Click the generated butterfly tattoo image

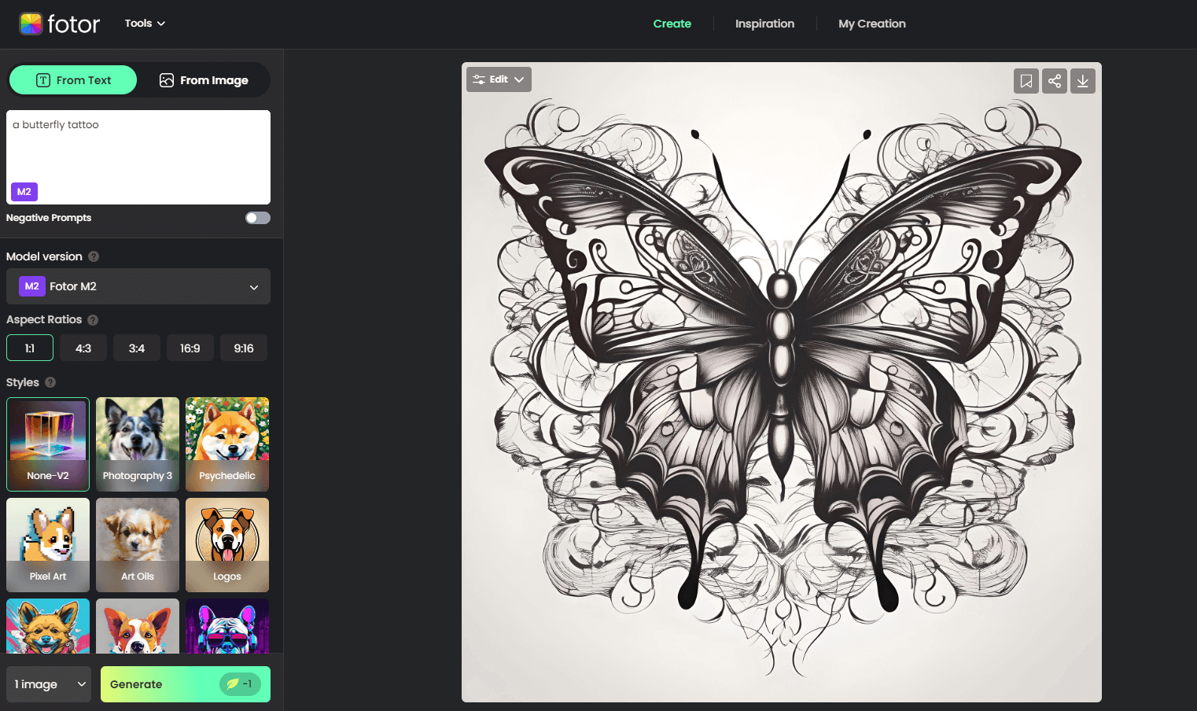click(782, 382)
